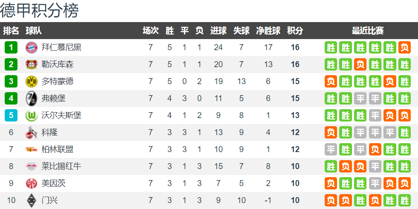The height and width of the screenshot is (209, 418).
Task: Click the Mainz 05 red crest
Action: pos(32,184)
